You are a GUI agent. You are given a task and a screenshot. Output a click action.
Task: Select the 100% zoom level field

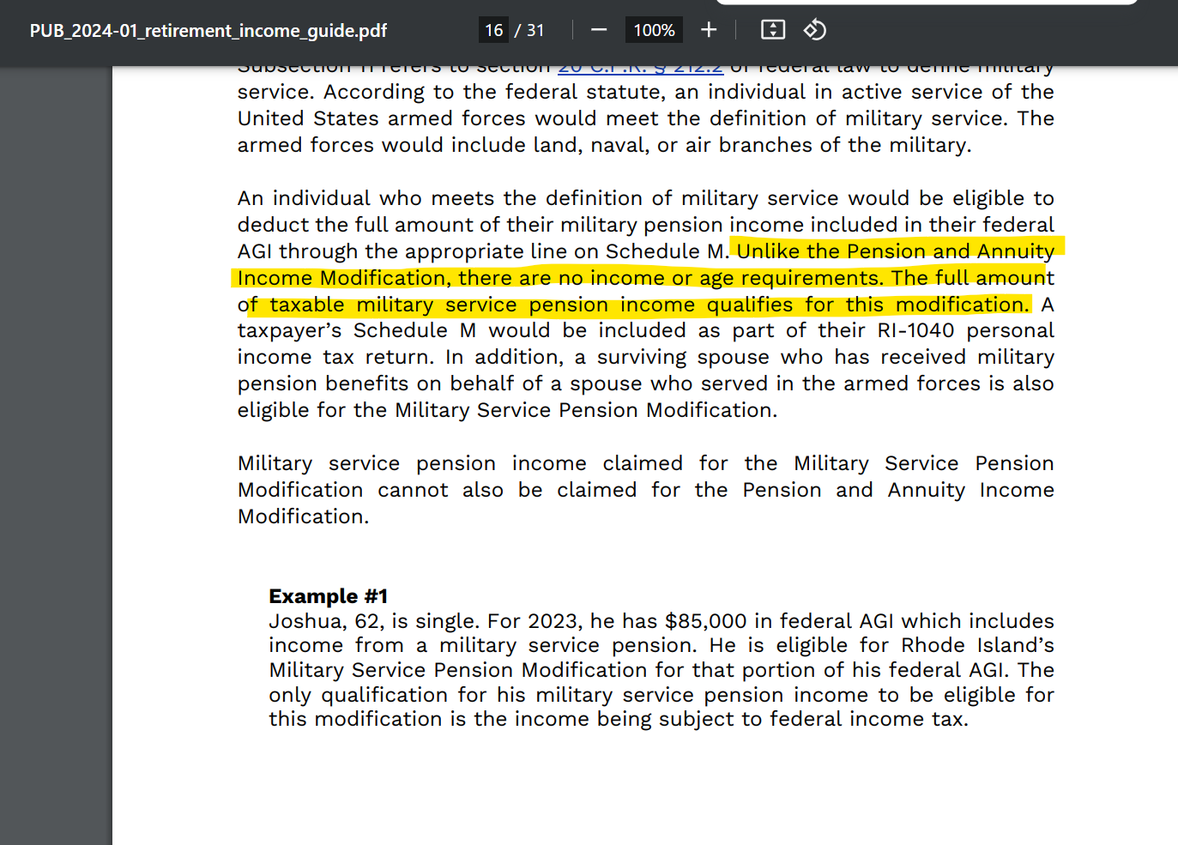[x=654, y=30]
